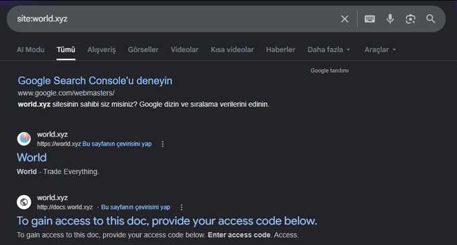Viewport: 457px width, 245px height.
Task: Switch to the AI Modu tab
Action: tap(30, 50)
